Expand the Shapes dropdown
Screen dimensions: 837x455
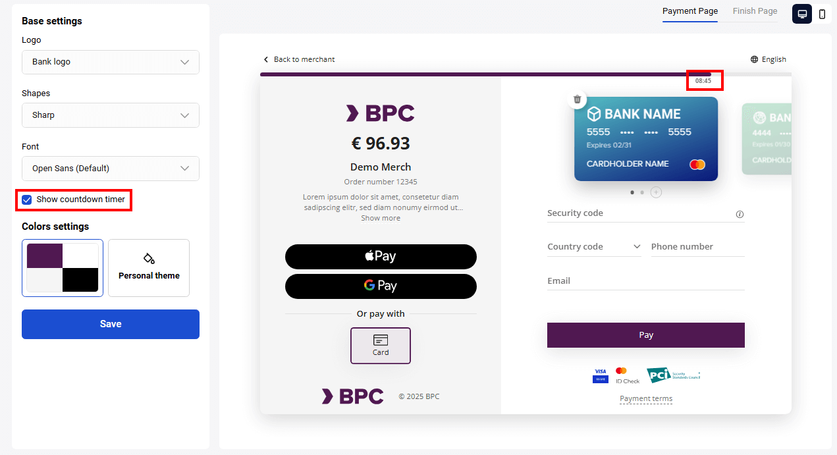tap(111, 115)
